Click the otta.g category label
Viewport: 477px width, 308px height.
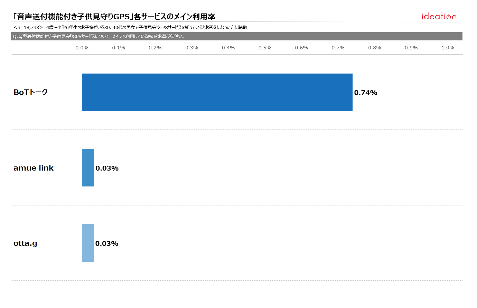(25, 243)
